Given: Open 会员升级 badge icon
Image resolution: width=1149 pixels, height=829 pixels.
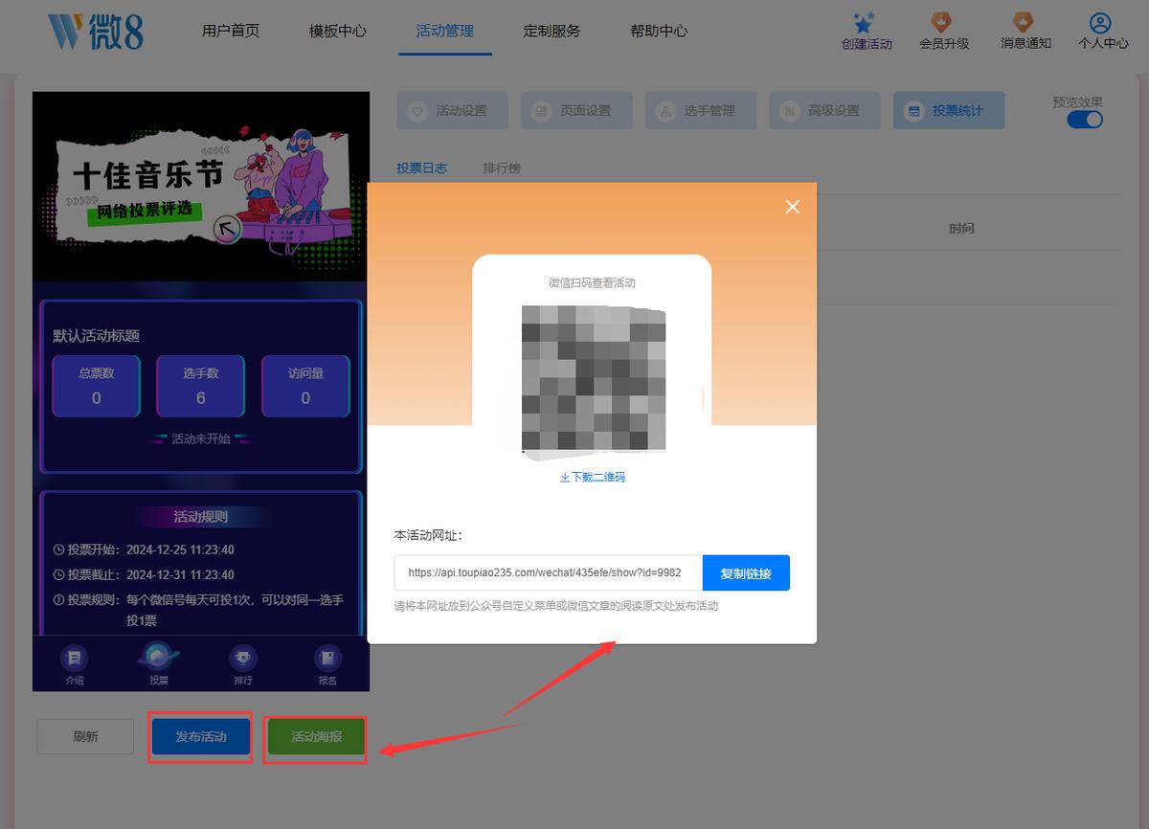Looking at the screenshot, I should [943, 22].
